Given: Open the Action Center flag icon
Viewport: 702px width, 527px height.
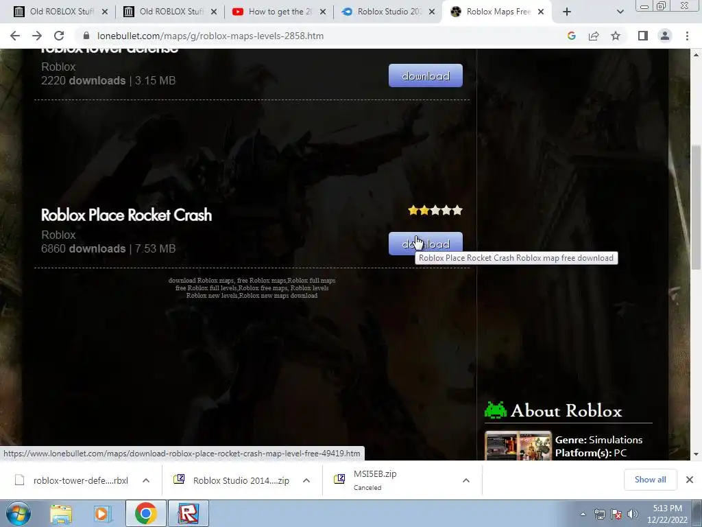Looking at the screenshot, I should coord(616,514).
